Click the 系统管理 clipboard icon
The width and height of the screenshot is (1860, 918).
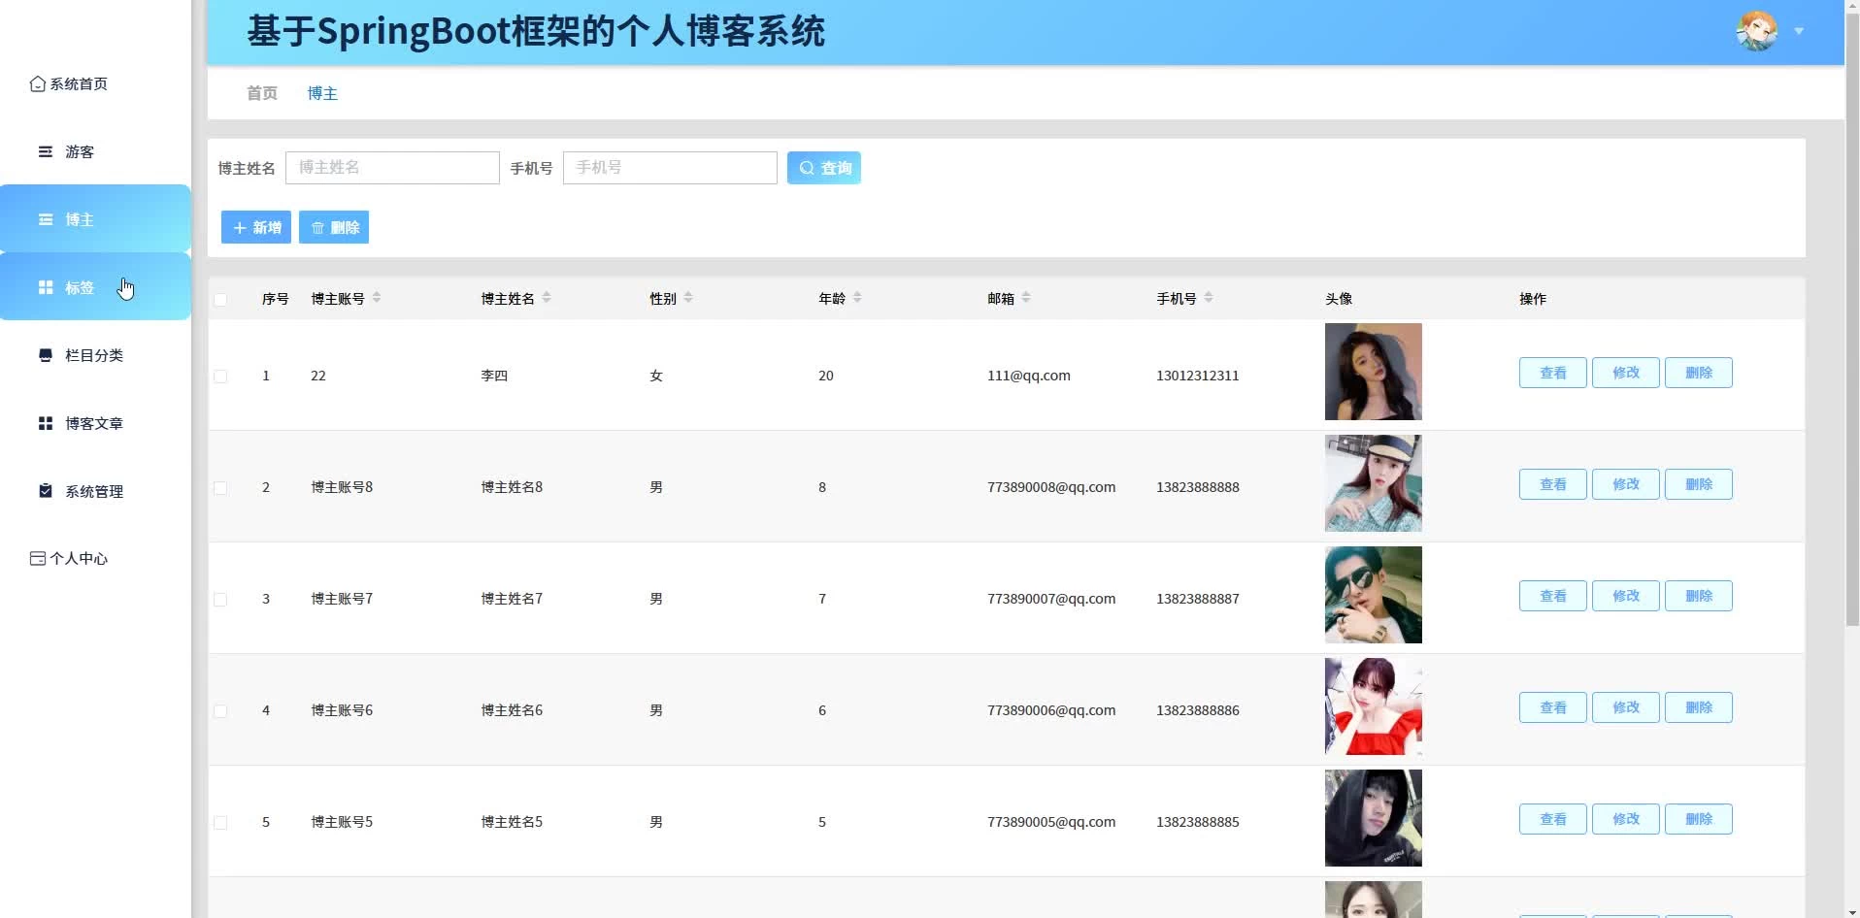click(46, 491)
